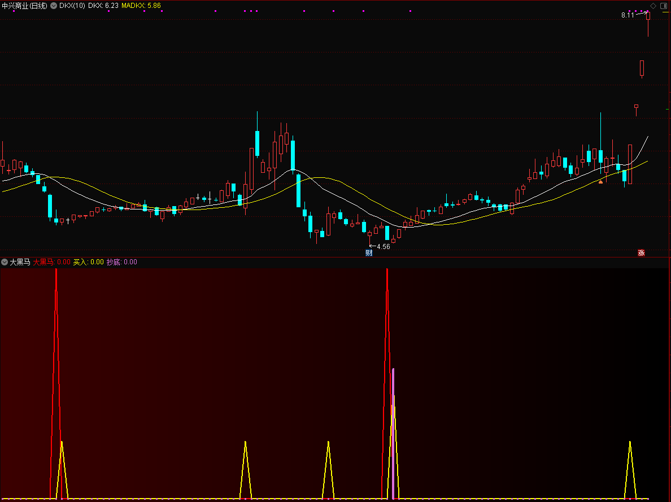Click the diamond marker icon at top right
671x502 pixels.
(653, 6)
